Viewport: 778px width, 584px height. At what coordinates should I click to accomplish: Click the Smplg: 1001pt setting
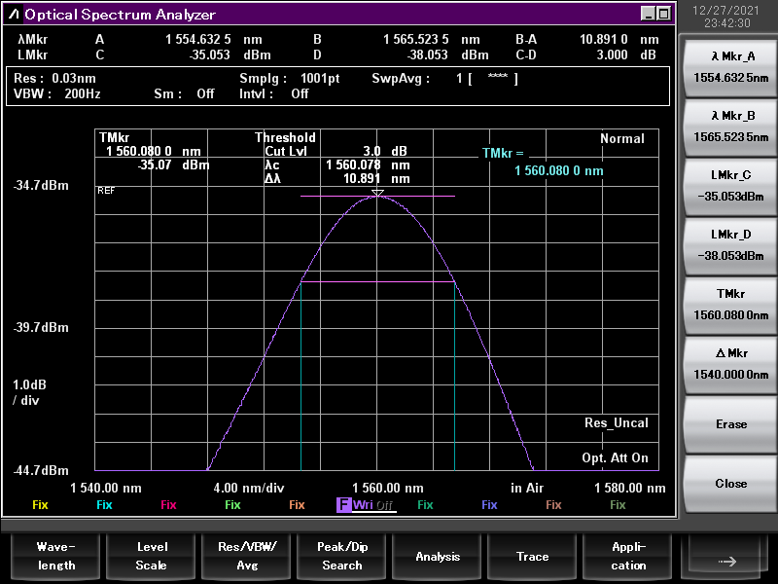pyautogui.click(x=289, y=79)
